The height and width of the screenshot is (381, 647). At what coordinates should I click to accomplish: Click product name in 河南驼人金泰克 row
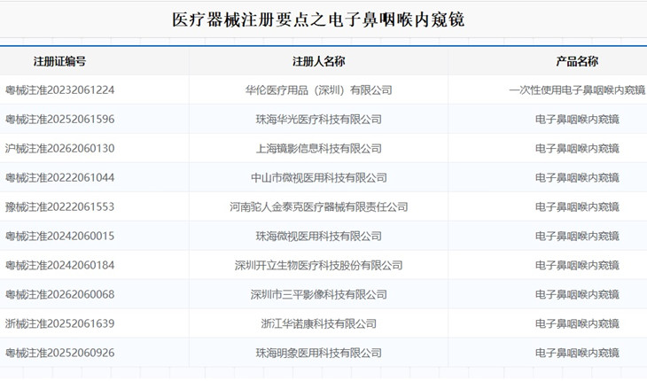click(x=577, y=207)
